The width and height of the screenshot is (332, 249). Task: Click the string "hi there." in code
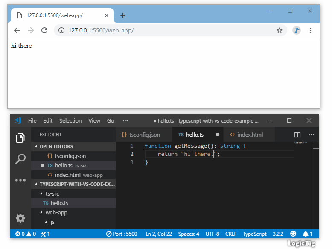(x=198, y=154)
